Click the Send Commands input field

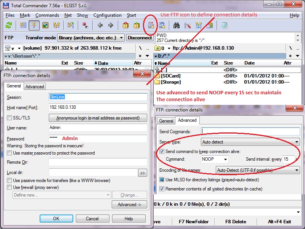[x=250, y=131]
